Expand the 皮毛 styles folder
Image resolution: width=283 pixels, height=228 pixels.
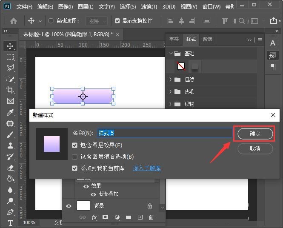pos(170,91)
